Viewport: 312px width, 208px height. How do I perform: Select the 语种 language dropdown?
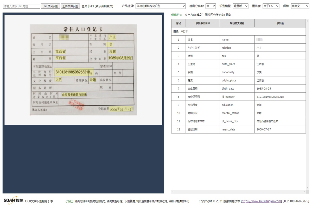pyautogui.click(x=300, y=6)
